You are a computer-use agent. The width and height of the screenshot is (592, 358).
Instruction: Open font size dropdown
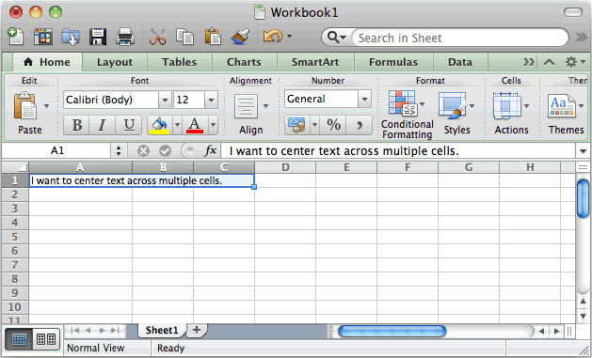(x=211, y=101)
